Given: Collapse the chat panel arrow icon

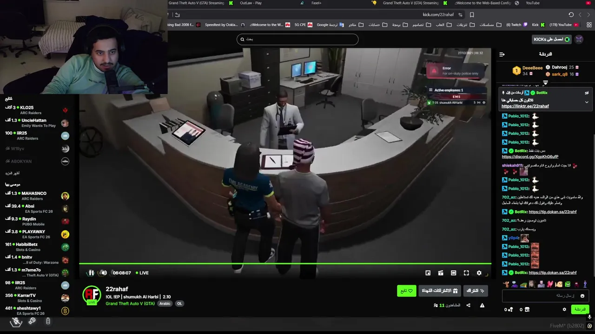Looking at the screenshot, I should (502, 54).
